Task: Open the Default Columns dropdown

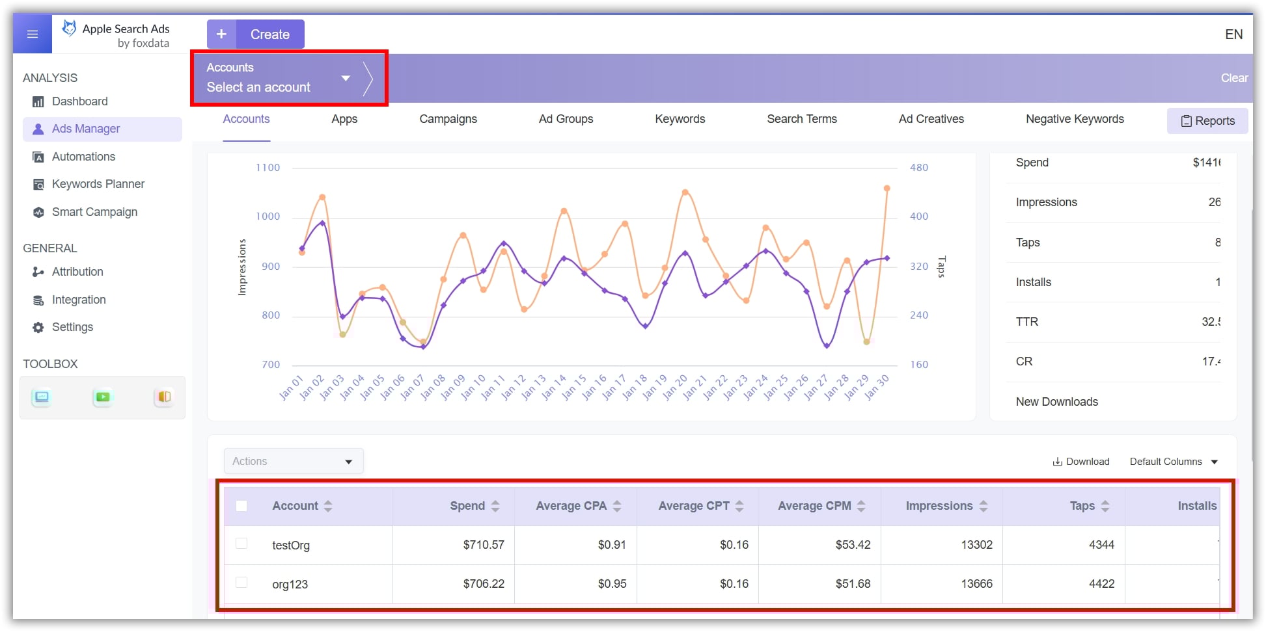Action: tap(1169, 461)
